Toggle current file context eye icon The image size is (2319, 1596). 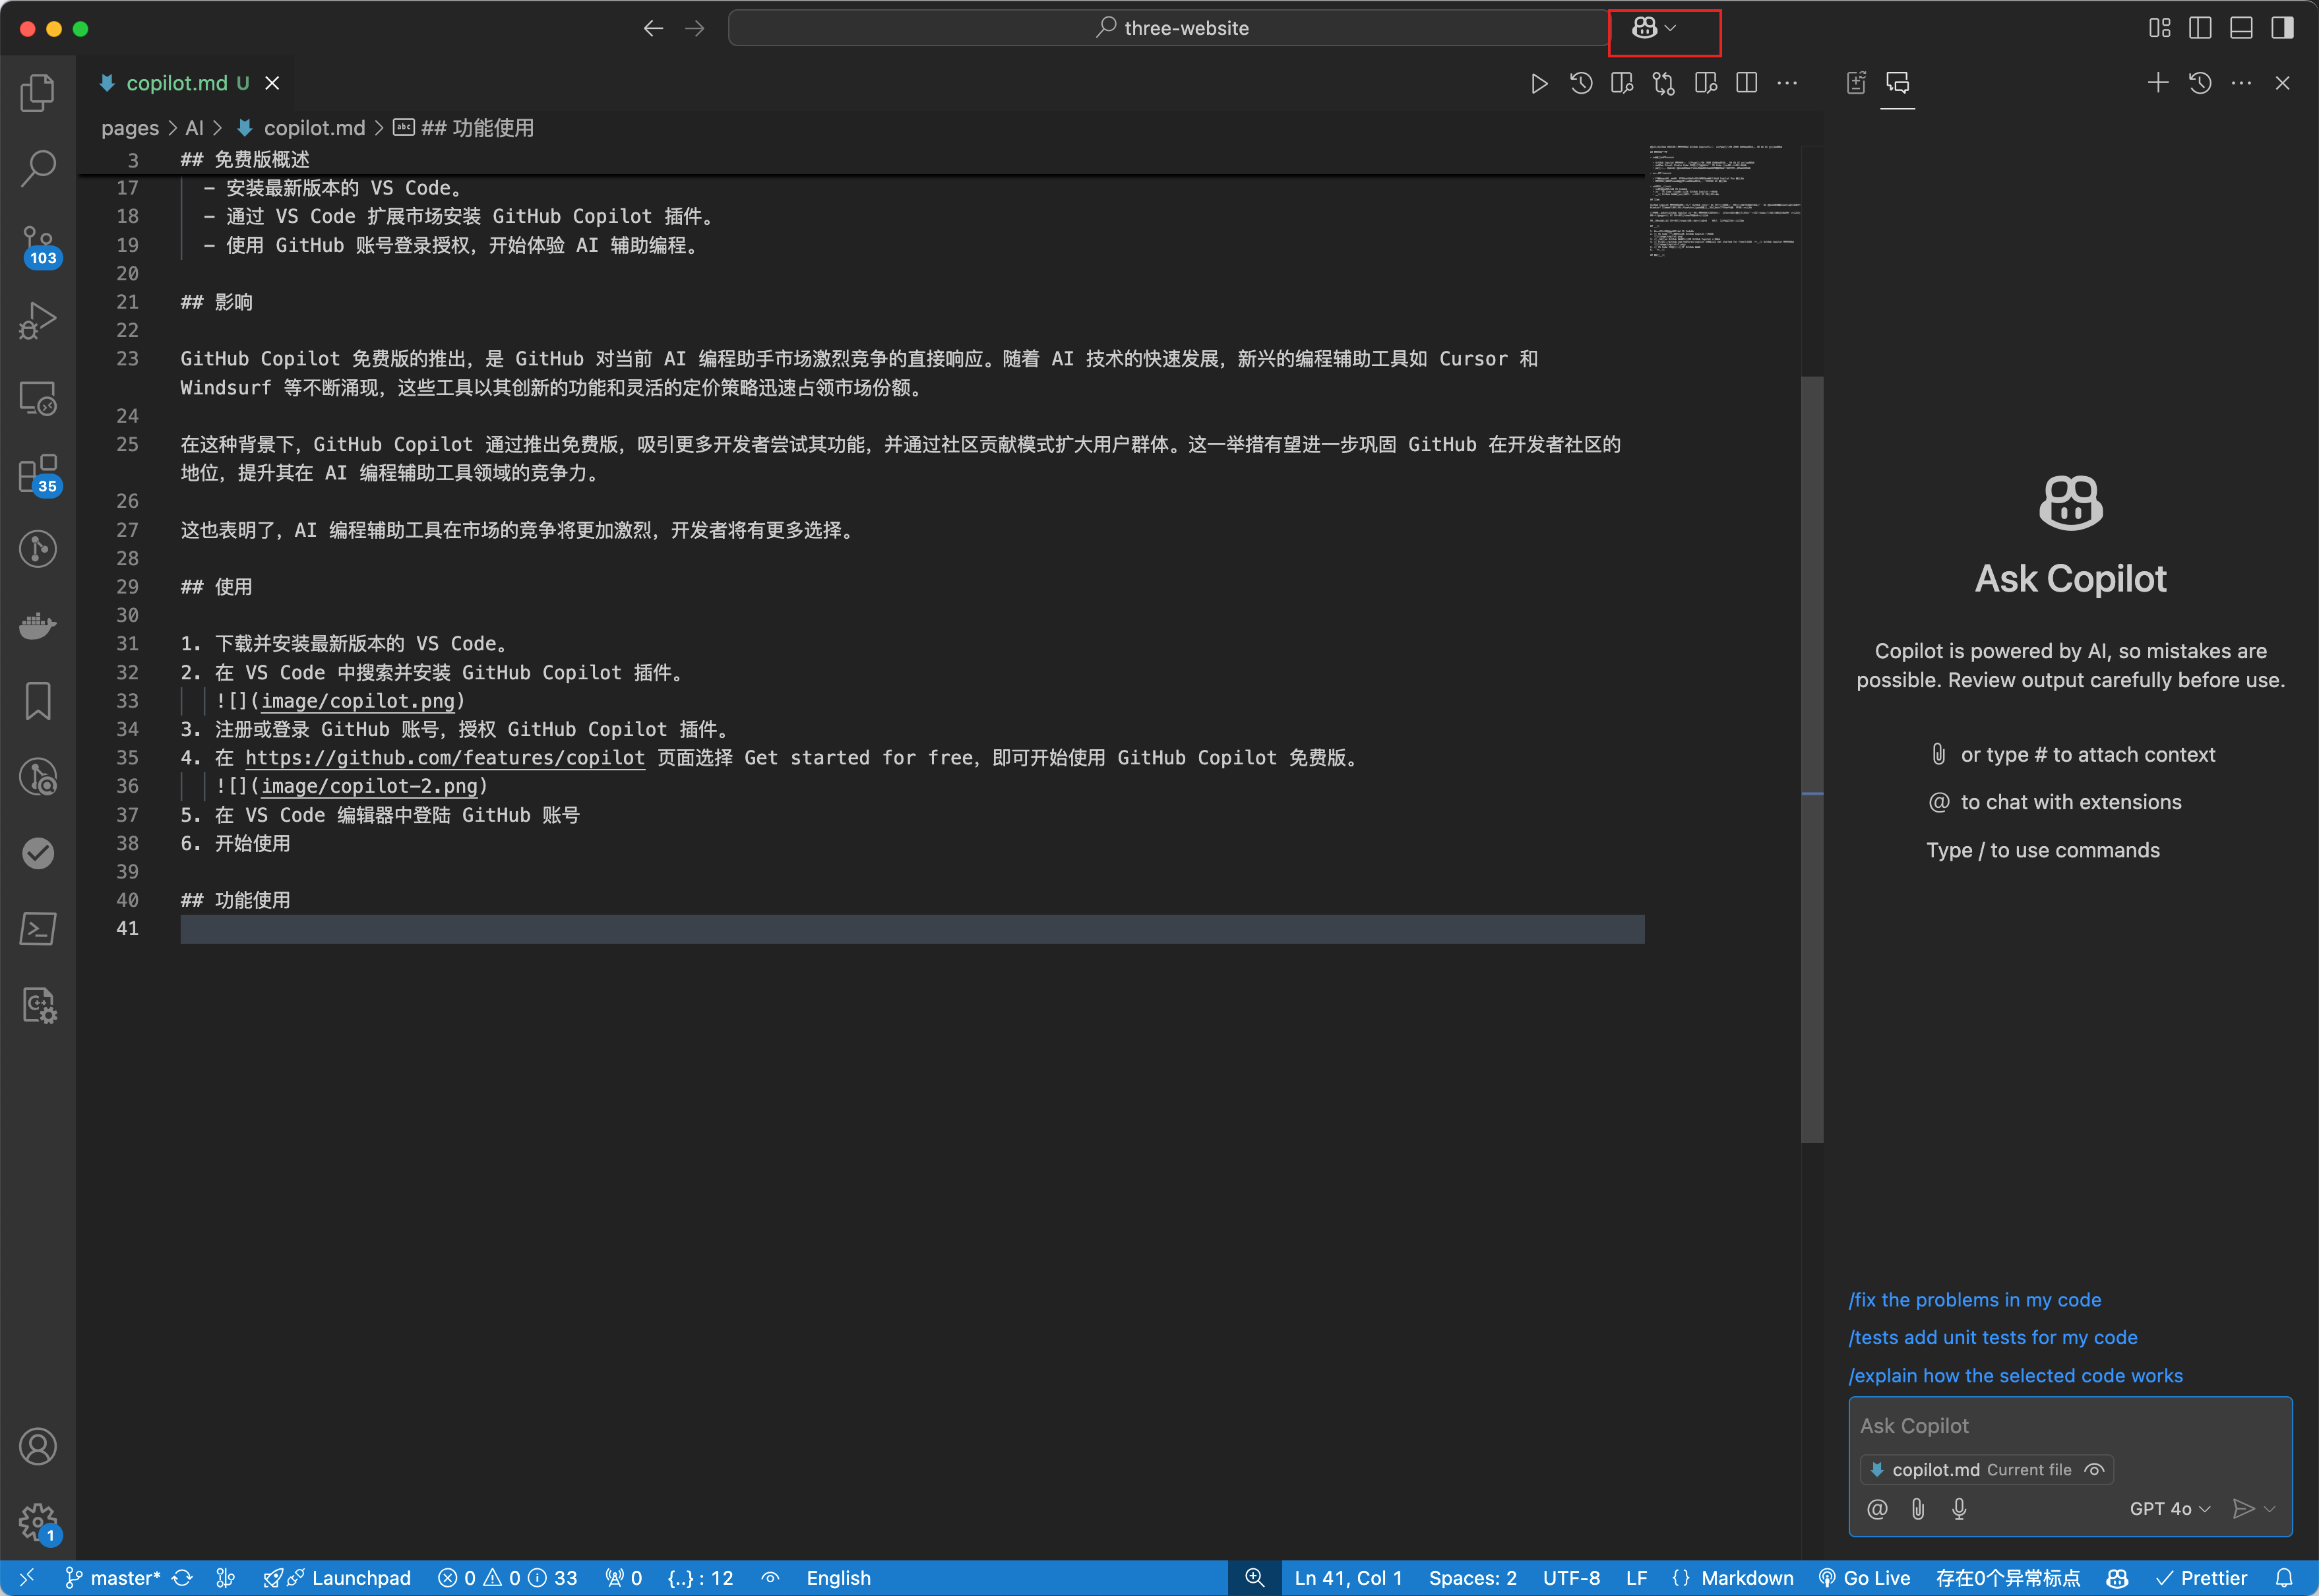2094,1470
